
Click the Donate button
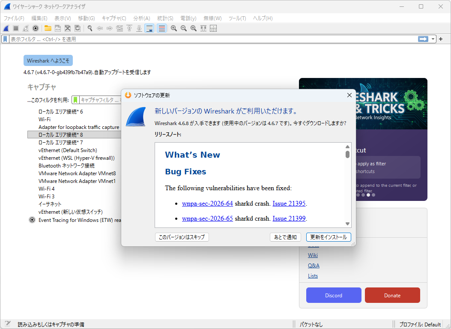tap(392, 295)
